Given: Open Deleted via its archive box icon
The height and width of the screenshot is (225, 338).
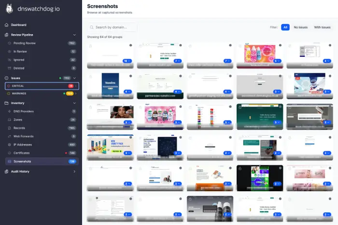Looking at the screenshot, I should click(9, 68).
